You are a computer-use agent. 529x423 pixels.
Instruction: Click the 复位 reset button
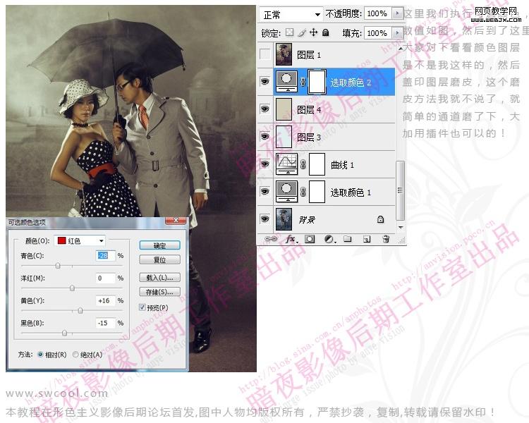159,259
